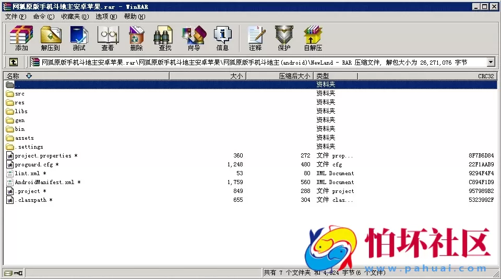Click CRC value 8F7B6D84
Viewport: 501px width, 279px height.
pos(481,155)
